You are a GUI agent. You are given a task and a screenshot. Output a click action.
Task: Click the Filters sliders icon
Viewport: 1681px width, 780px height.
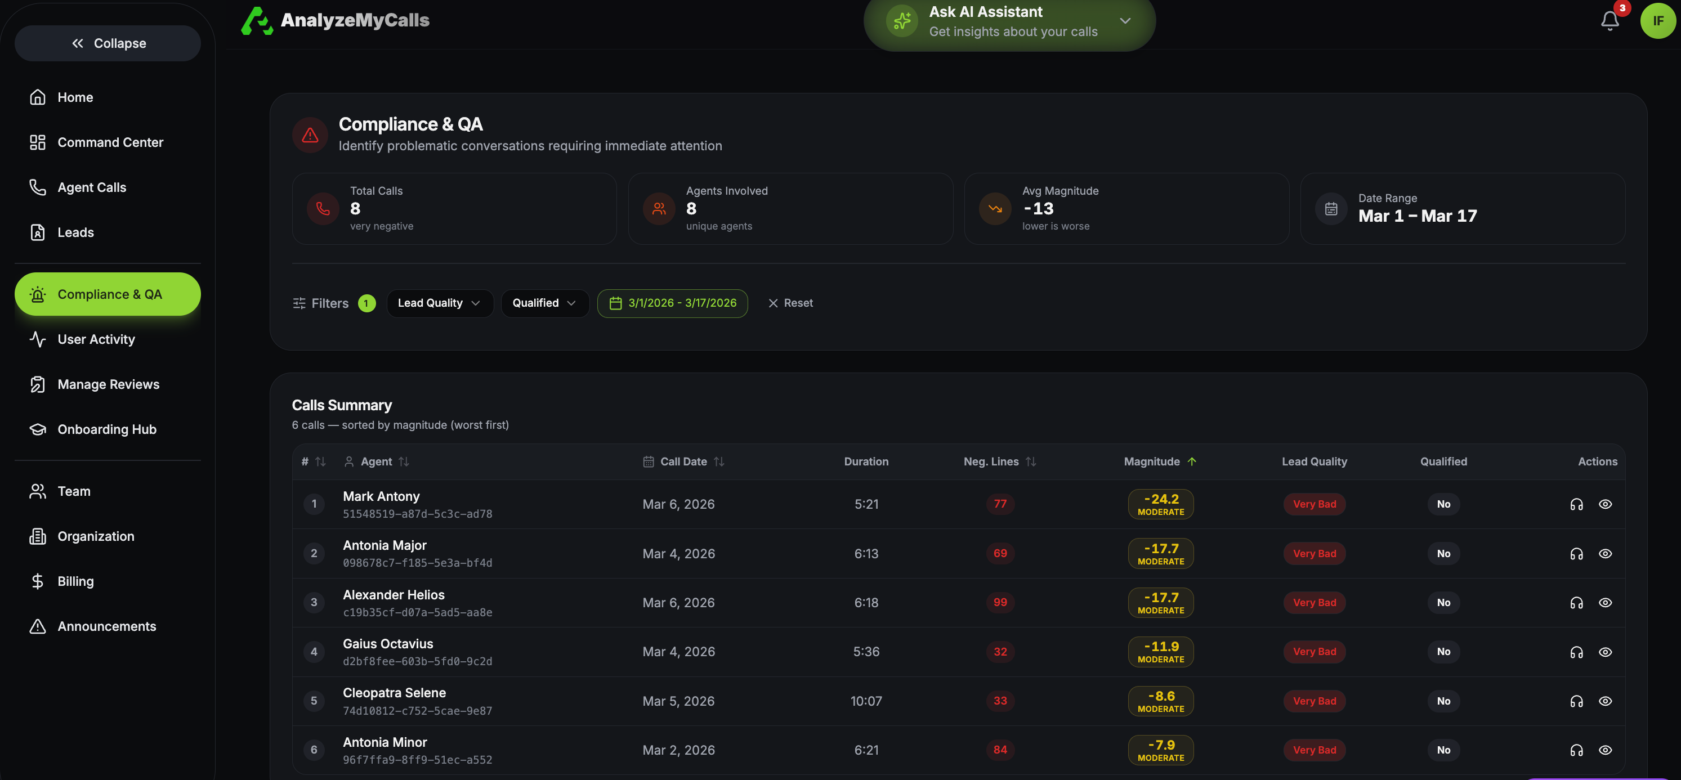[299, 303]
